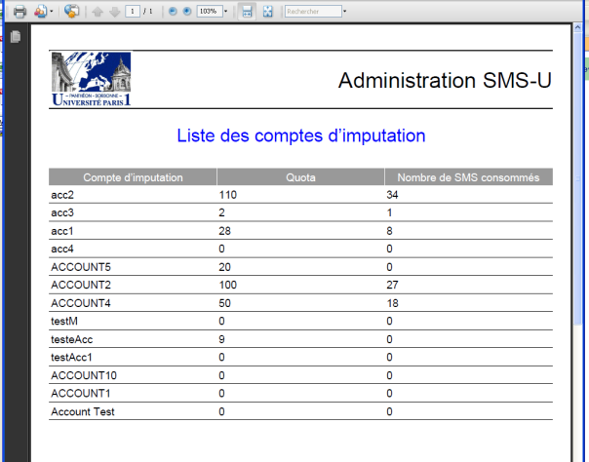Click the zoom in button
This screenshot has width=589, height=462.
point(186,12)
